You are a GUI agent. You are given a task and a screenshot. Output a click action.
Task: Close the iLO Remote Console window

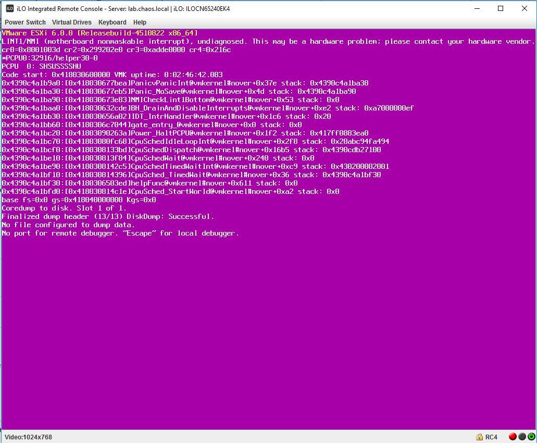pos(524,8)
